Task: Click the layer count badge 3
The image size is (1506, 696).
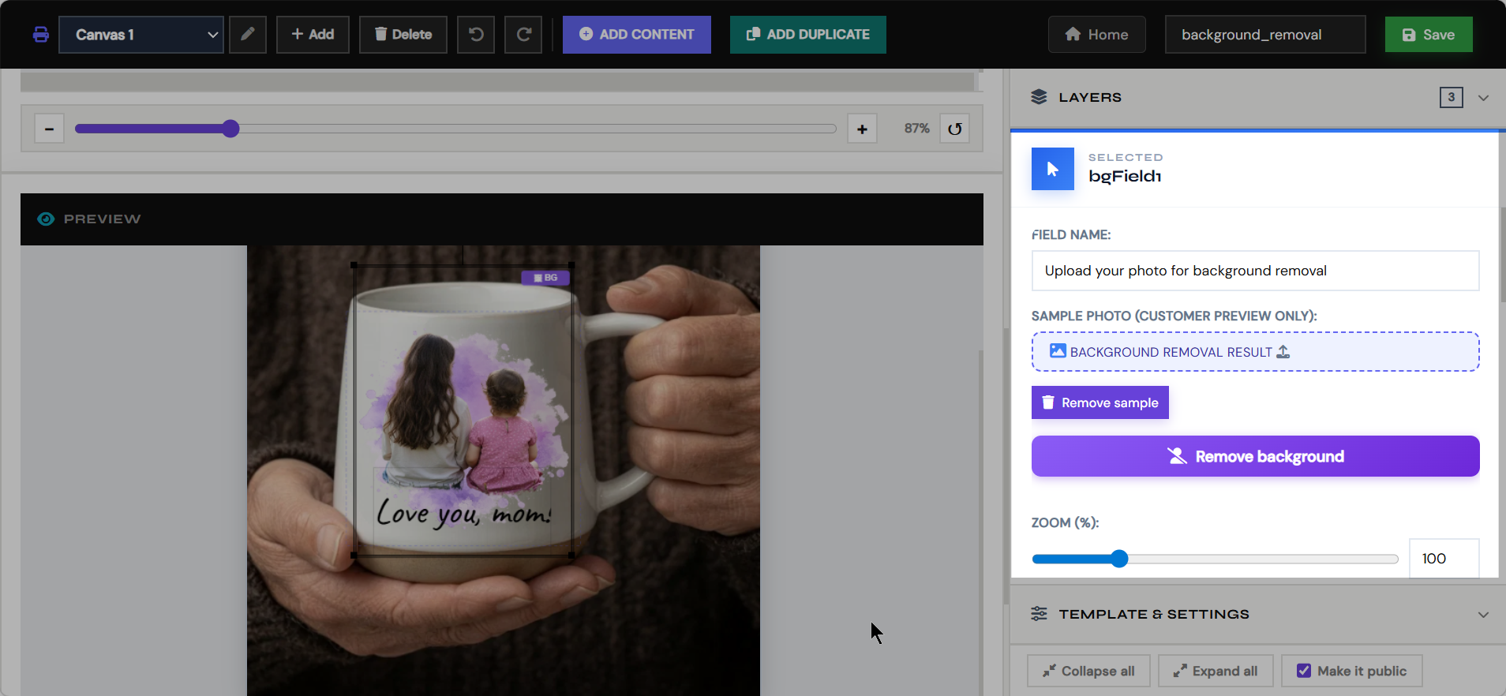Action: tap(1451, 97)
